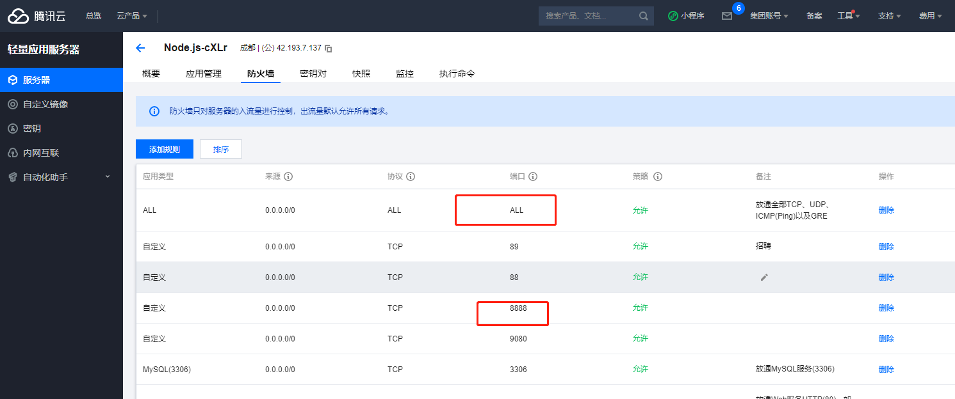Click the edit pencil in port 88 row
The image size is (955, 399).
(x=763, y=277)
